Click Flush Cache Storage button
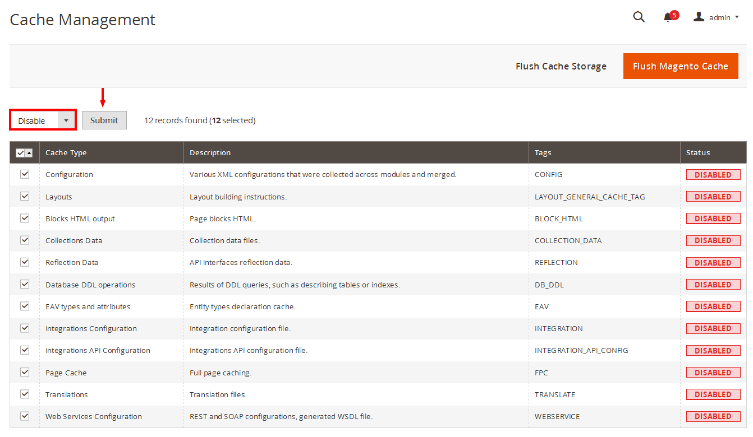Viewport: 753px width, 437px height. click(561, 66)
